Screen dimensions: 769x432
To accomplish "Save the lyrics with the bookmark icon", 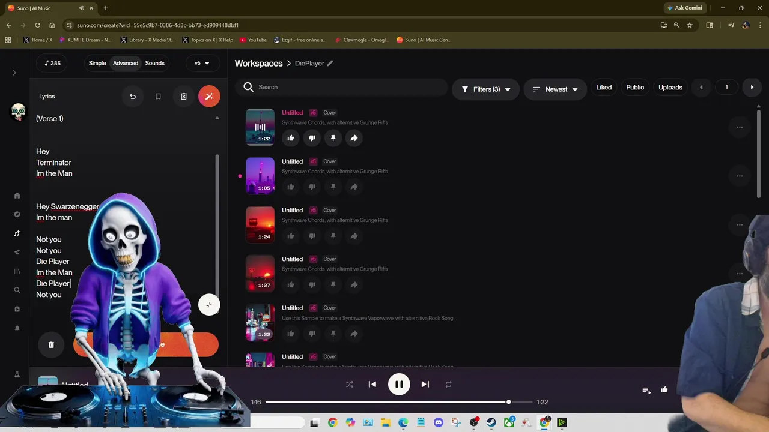I will pyautogui.click(x=158, y=96).
